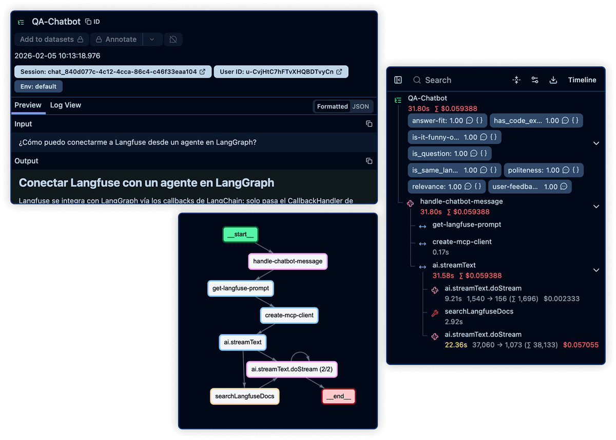Click the collapse-all nodes icon
616x440 pixels.
516,80
